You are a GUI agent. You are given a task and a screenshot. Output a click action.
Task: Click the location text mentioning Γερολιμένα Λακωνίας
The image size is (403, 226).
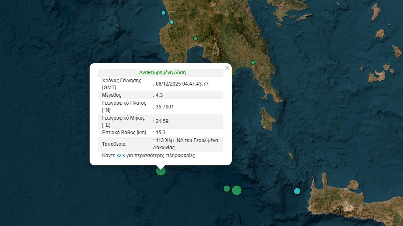pos(186,144)
